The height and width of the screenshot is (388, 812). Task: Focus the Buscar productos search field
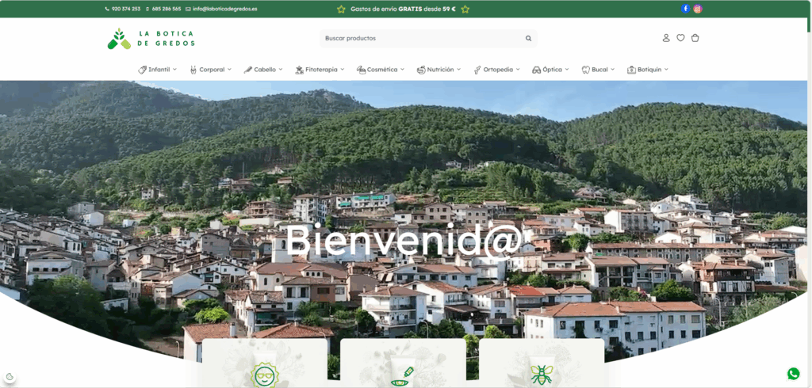point(428,38)
